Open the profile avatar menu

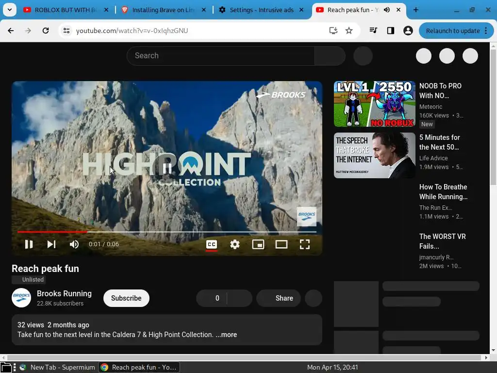click(x=408, y=31)
